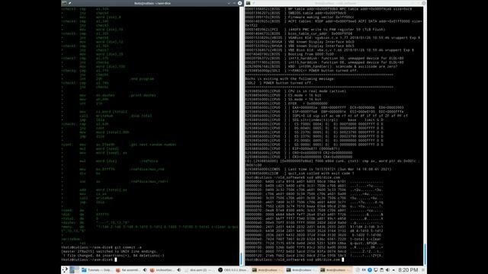Open the volume icon in system tray
Viewport: 488px width, 274px height.
click(387, 270)
